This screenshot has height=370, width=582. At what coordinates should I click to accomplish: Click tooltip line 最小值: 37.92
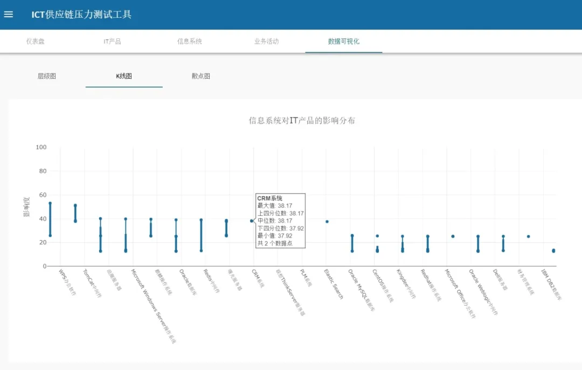coord(275,236)
